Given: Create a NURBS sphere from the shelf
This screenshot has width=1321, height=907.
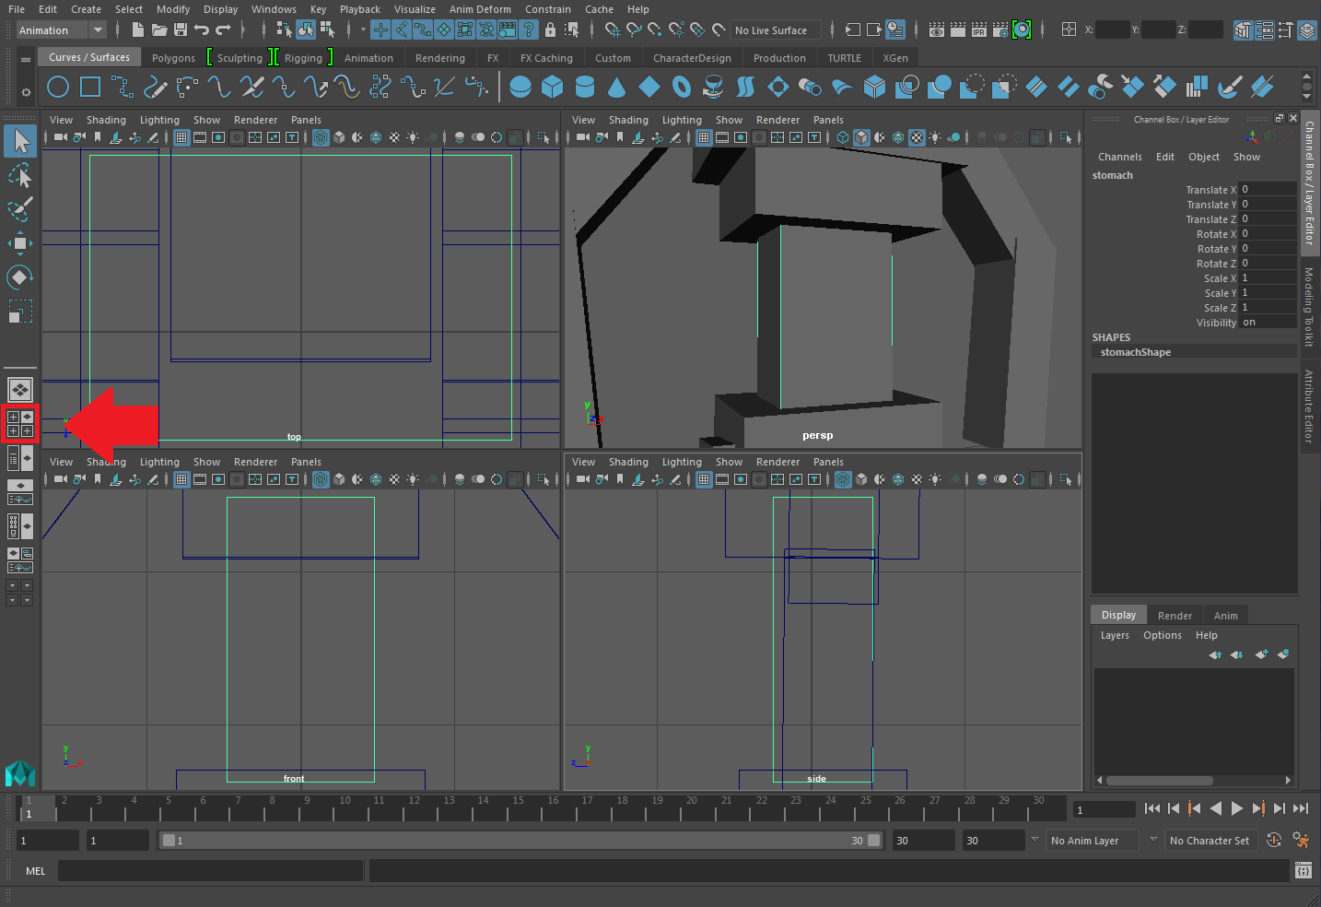Looking at the screenshot, I should point(518,87).
